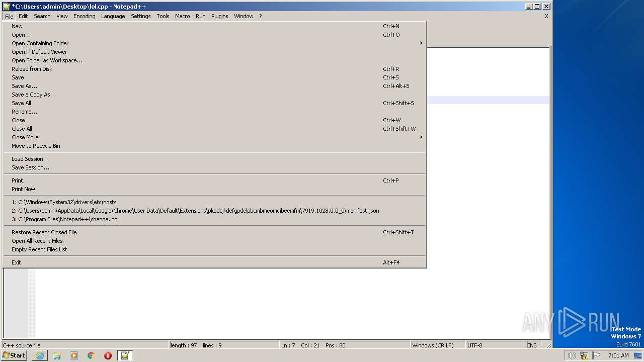Image resolution: width=644 pixels, height=362 pixels.
Task: Open the Search menu
Action: [x=42, y=16]
